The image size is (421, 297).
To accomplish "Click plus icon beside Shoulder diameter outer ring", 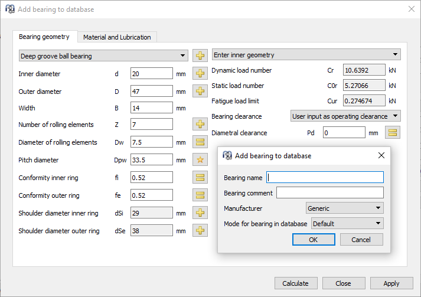I will [201, 231].
